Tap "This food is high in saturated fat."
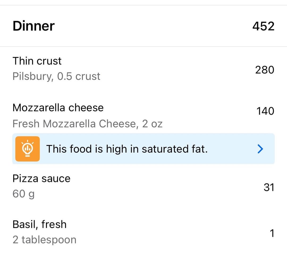Screen dimensions: 287x260 [127, 149]
